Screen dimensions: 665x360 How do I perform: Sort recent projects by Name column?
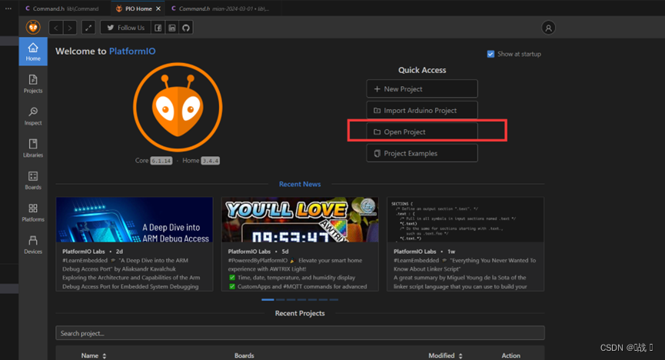point(94,355)
